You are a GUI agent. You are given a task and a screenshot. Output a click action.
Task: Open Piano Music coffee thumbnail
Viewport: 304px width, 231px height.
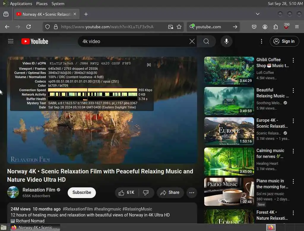229,192
